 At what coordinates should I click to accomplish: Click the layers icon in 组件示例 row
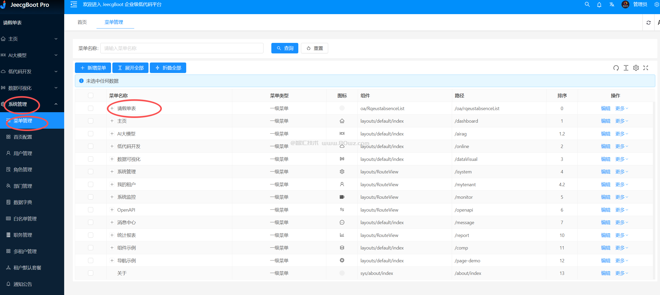coord(342,248)
